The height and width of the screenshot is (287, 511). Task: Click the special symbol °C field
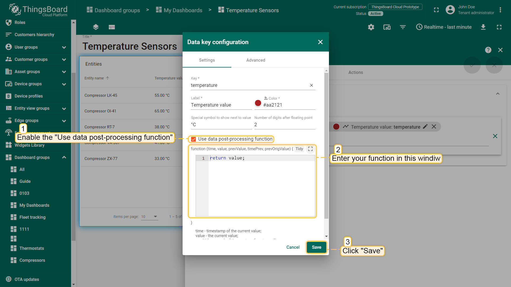[x=221, y=125]
